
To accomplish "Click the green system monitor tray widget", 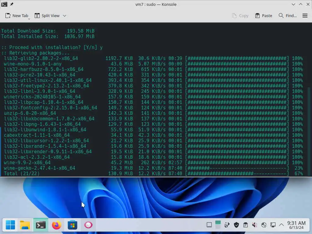I will (x=218, y=225).
